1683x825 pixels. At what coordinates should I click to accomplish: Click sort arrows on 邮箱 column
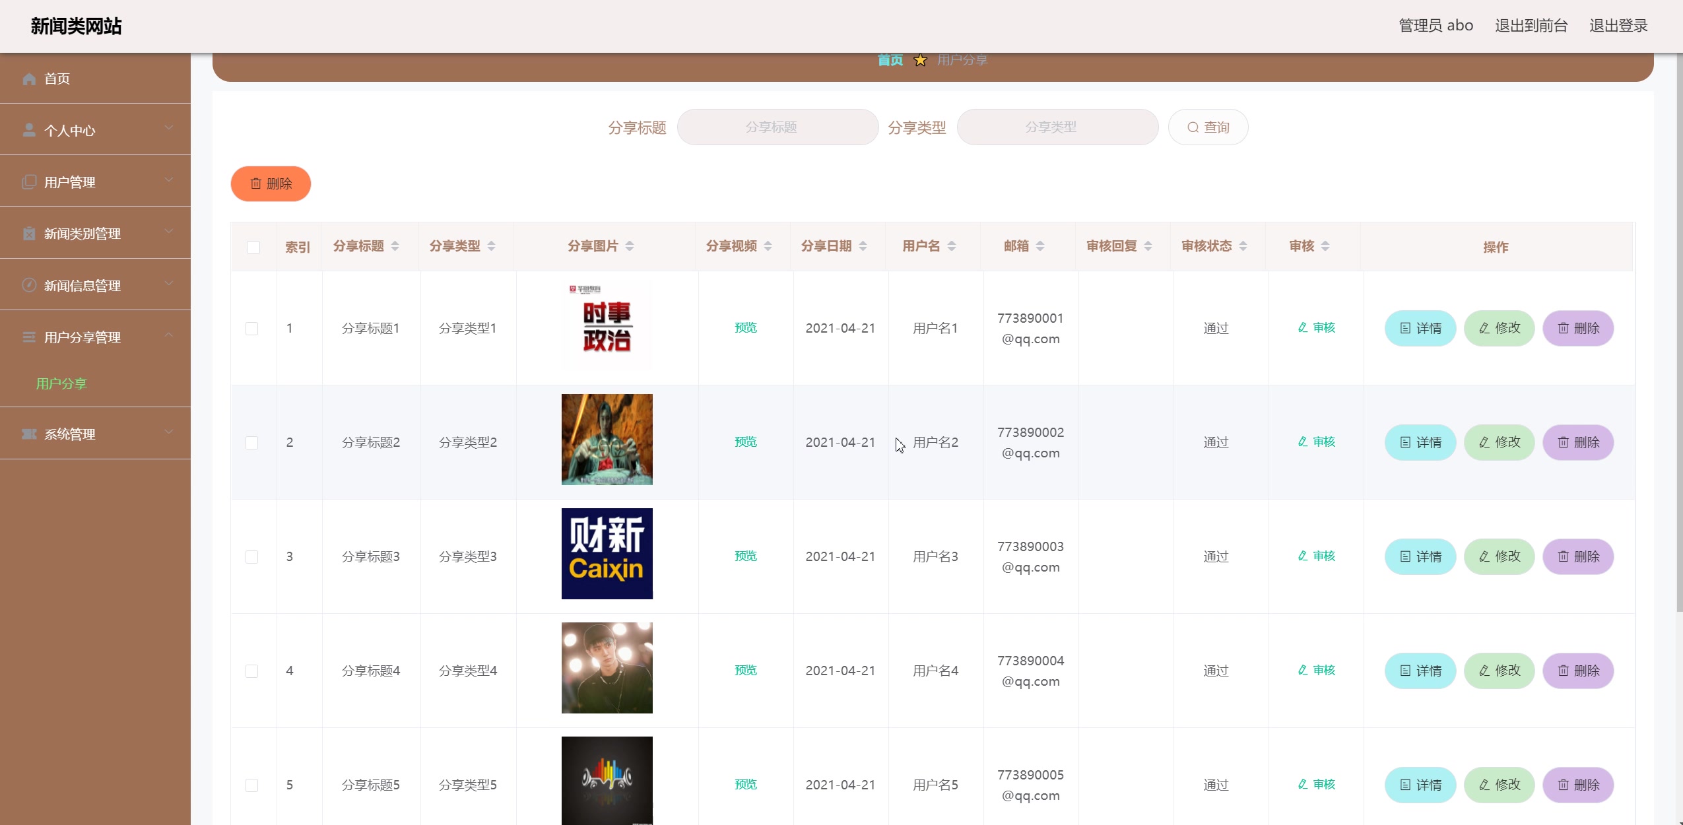[1040, 246]
